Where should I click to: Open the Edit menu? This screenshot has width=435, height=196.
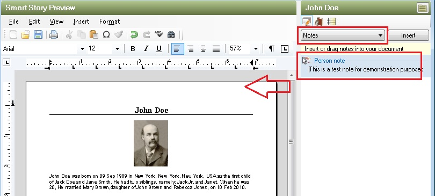tap(34, 21)
